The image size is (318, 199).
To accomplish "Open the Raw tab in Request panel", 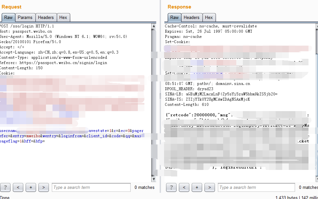I will [8, 18].
